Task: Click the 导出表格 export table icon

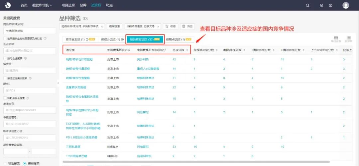Action: point(336,39)
